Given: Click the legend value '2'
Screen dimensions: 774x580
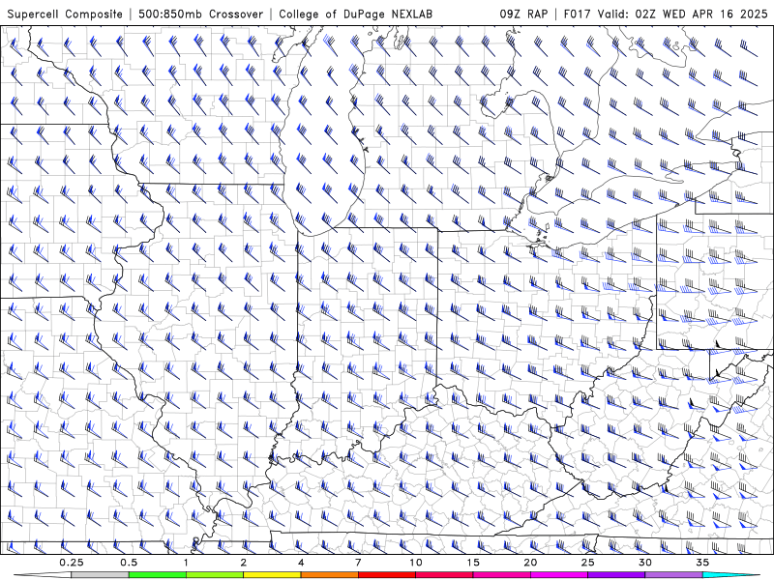Looking at the screenshot, I should [x=244, y=563].
